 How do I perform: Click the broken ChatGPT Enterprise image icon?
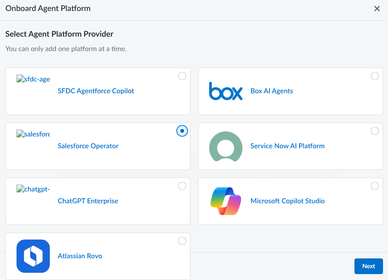click(x=20, y=189)
